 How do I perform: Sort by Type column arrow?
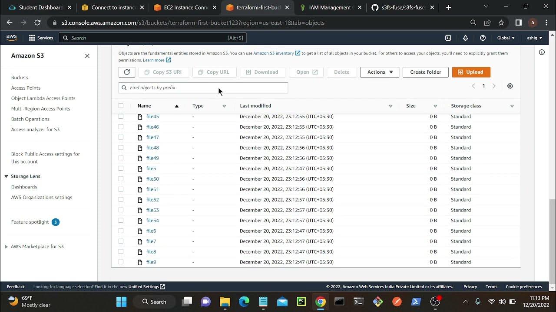(224, 106)
